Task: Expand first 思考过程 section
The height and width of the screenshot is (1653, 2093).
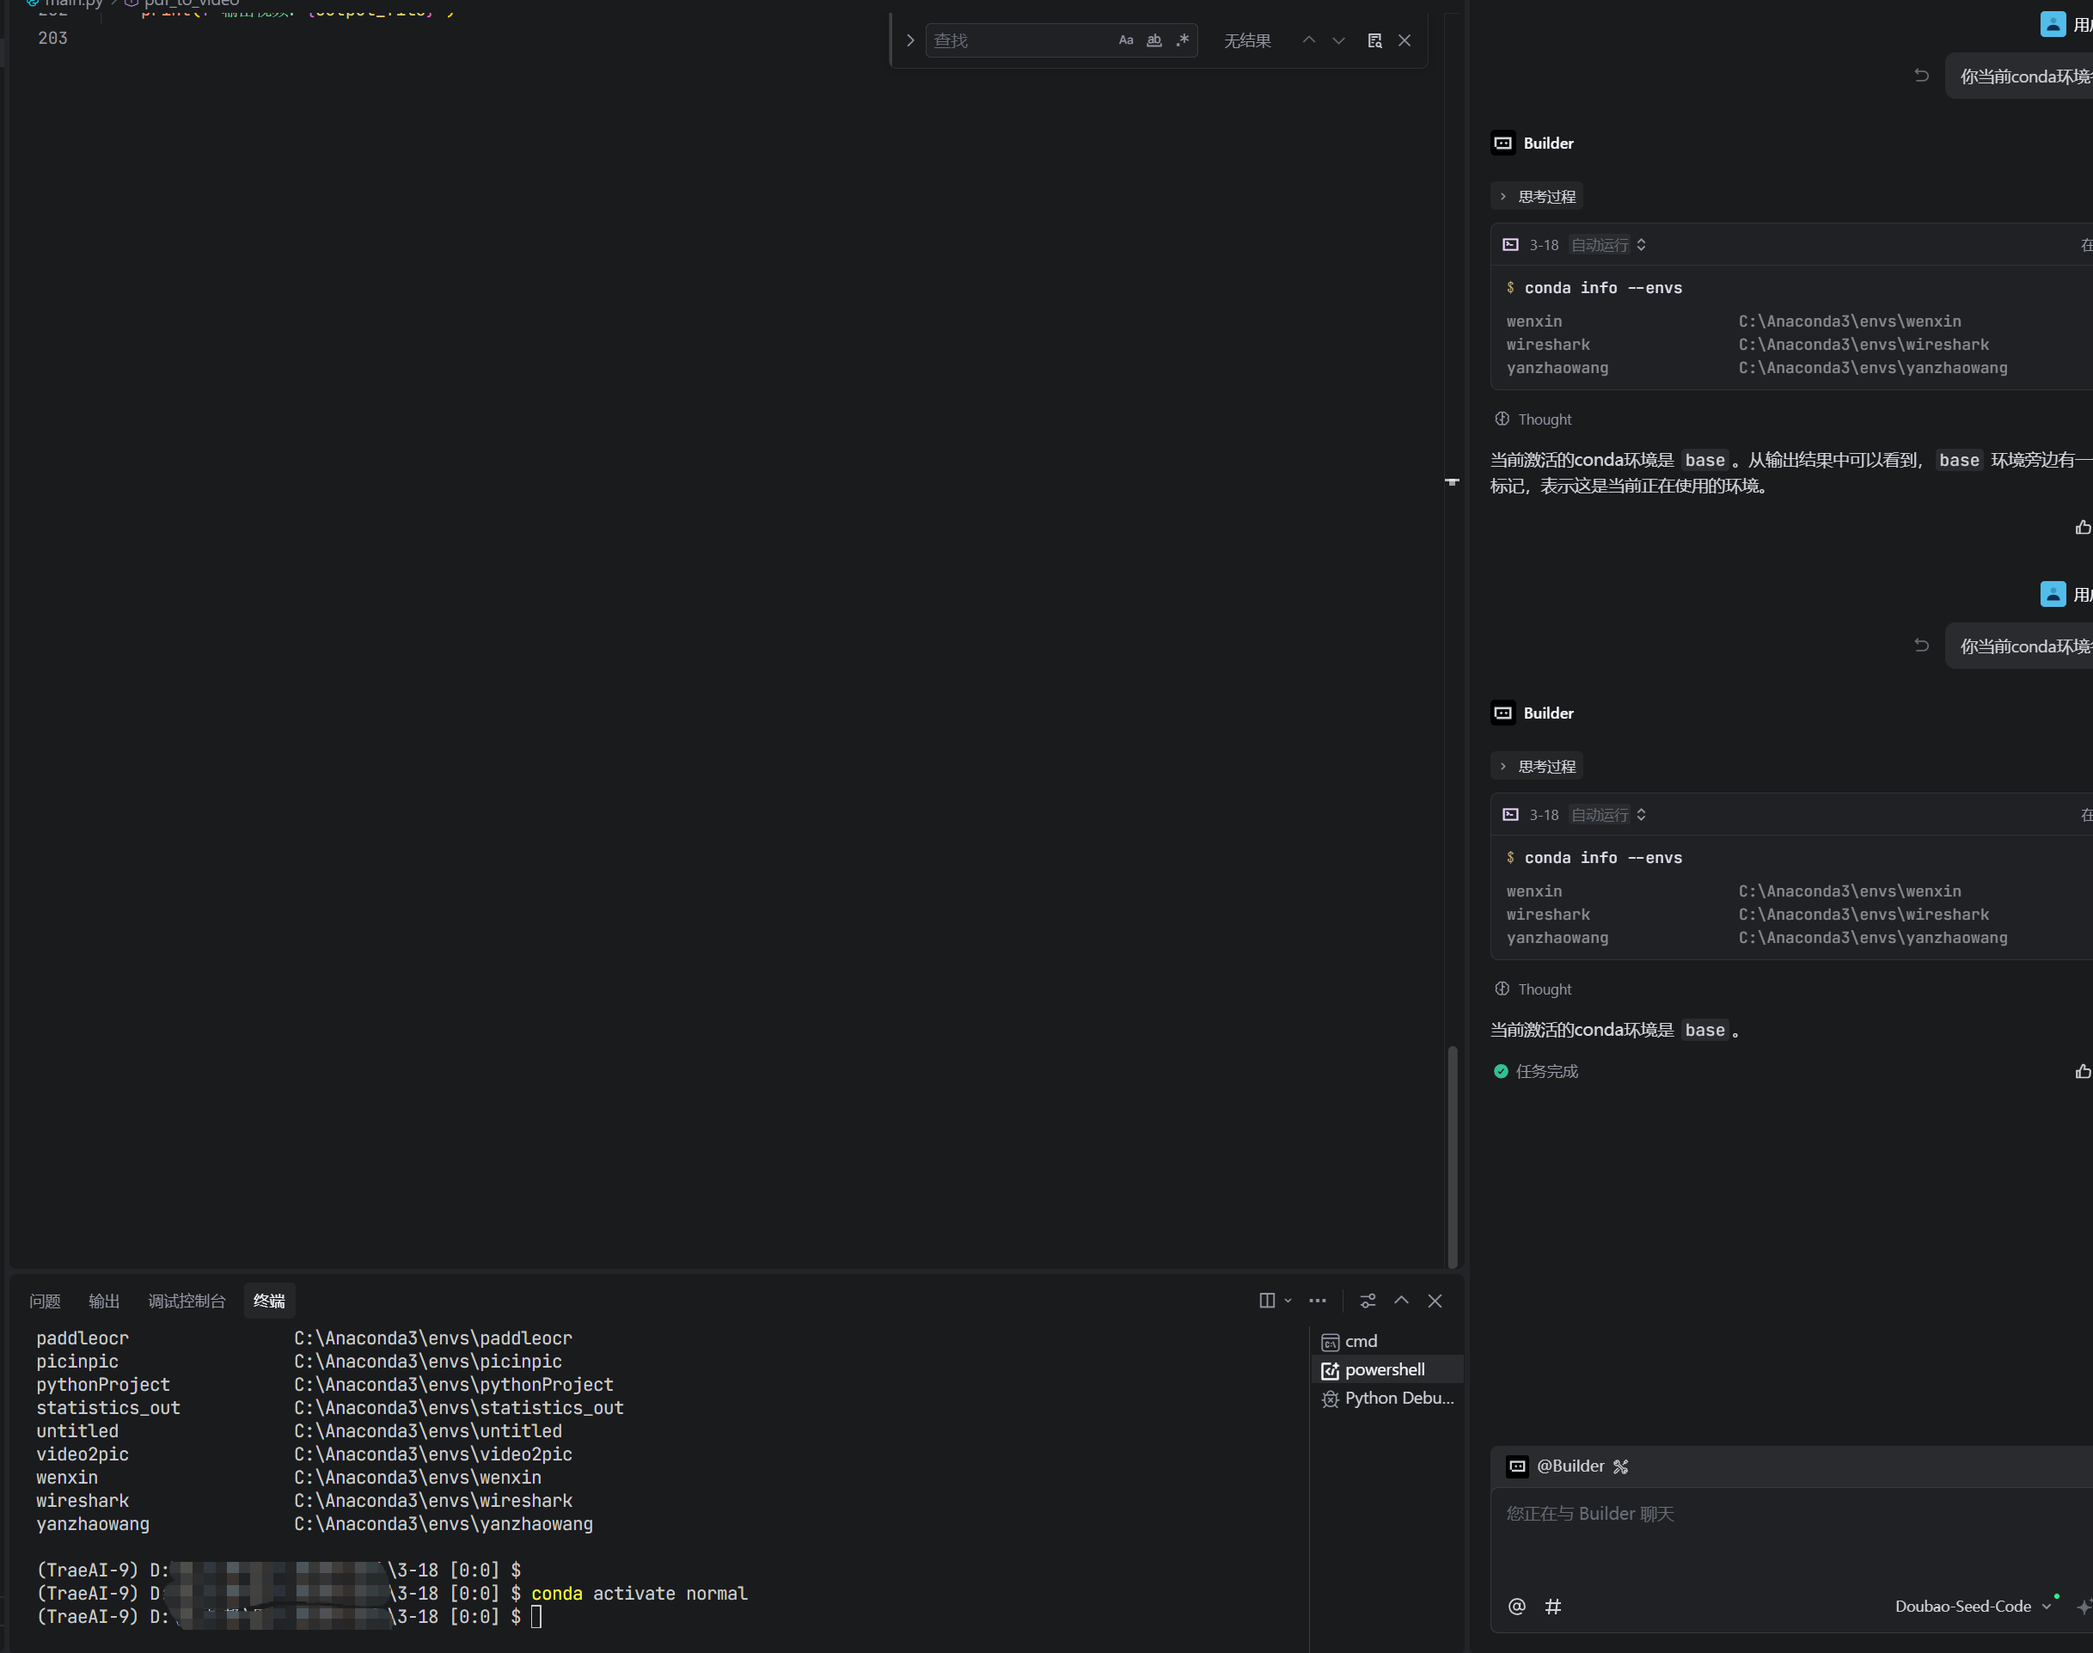Action: point(1538,197)
